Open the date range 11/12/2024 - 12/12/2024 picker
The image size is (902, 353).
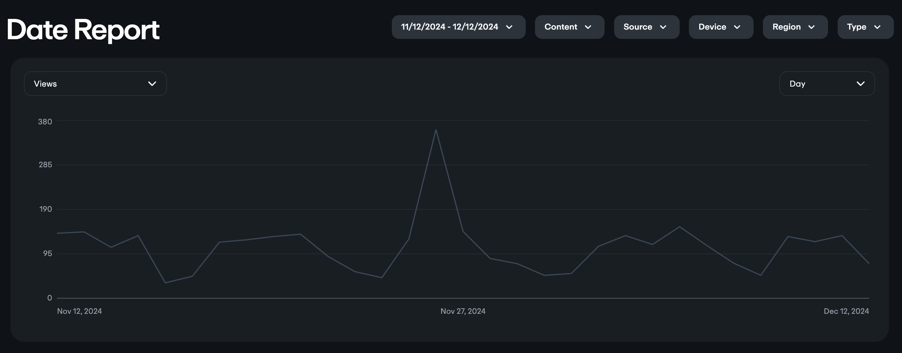(x=449, y=27)
